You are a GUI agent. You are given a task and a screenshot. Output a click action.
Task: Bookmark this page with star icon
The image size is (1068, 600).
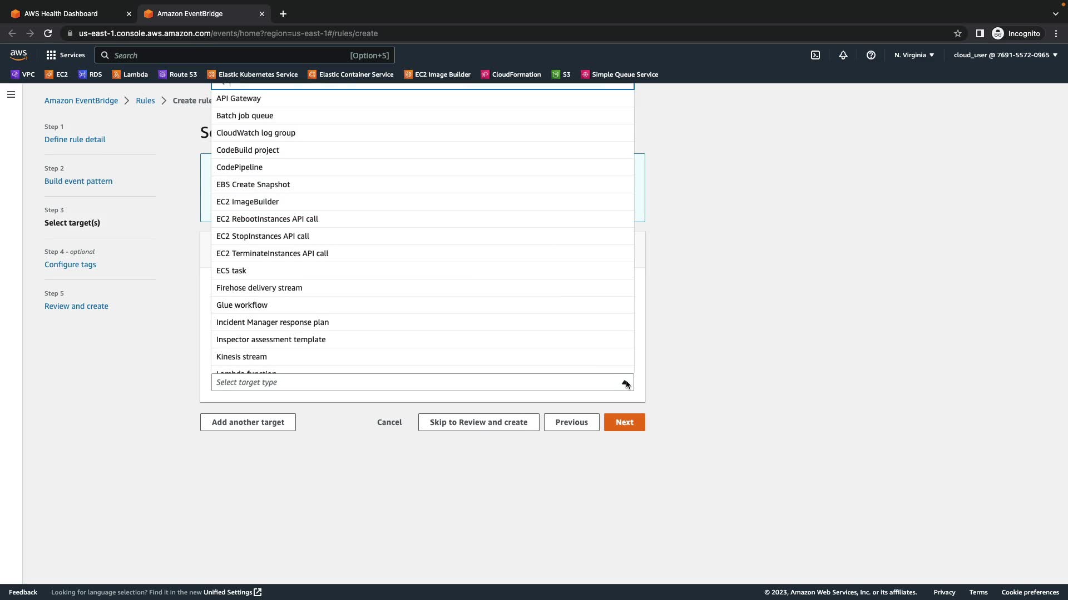(x=958, y=33)
